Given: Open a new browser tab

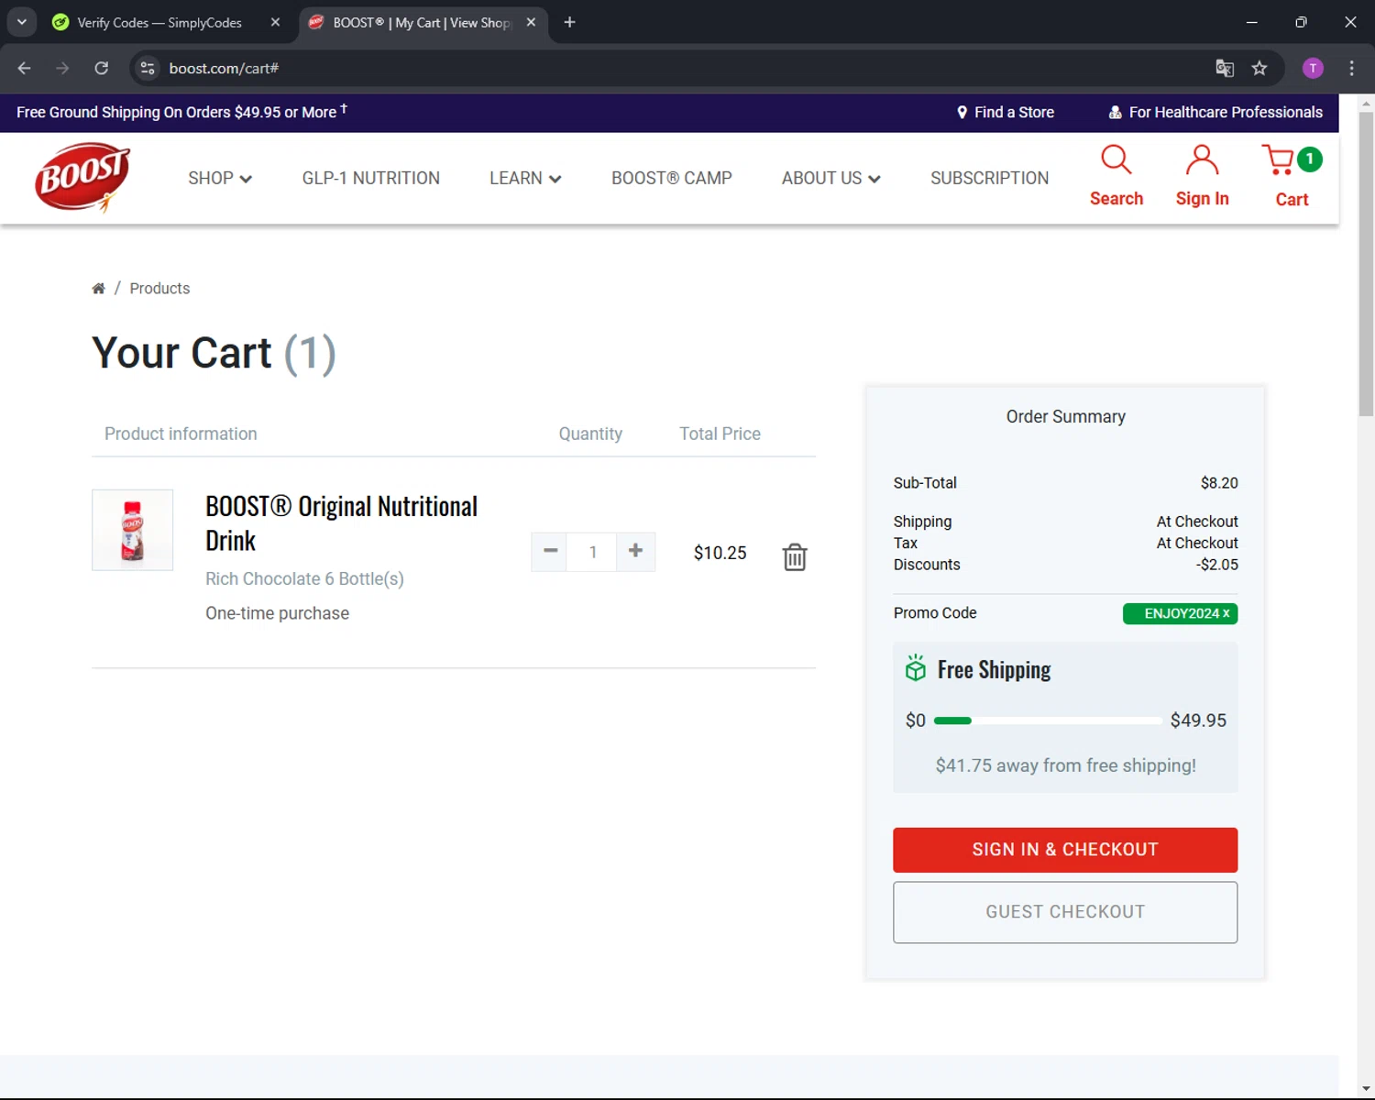Looking at the screenshot, I should point(569,22).
